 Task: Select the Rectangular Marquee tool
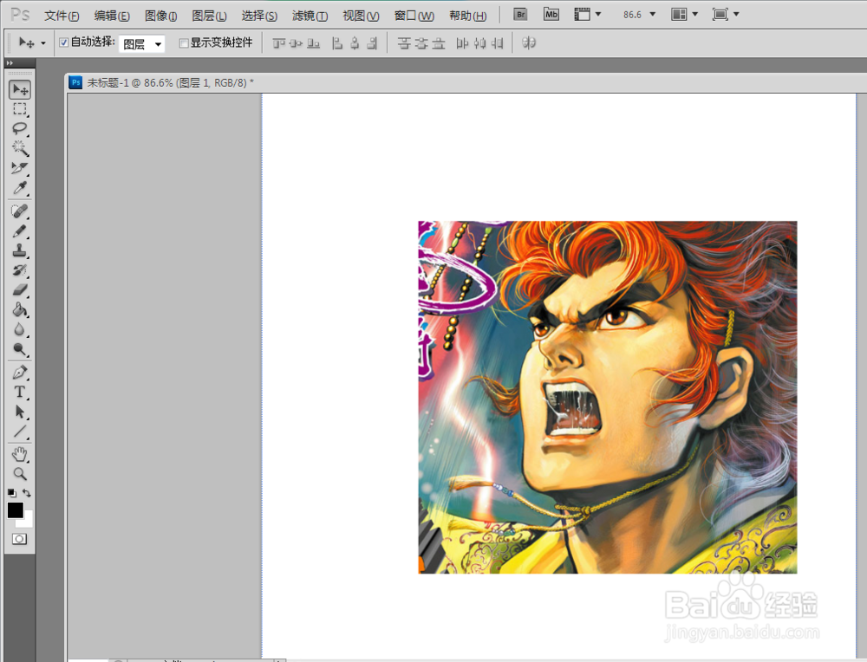tap(20, 109)
